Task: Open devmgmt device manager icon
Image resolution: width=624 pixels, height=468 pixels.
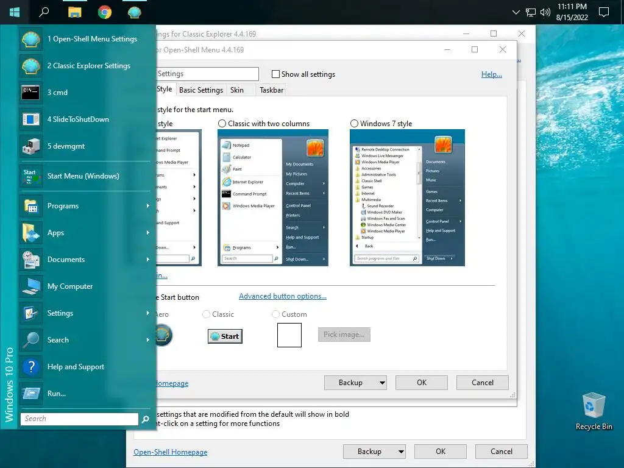Action: coord(30,146)
